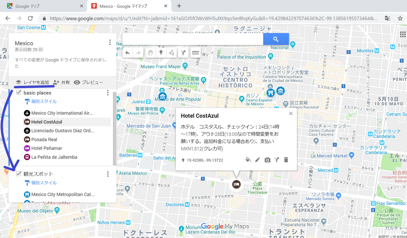Open basic places layer options menu

point(108,93)
